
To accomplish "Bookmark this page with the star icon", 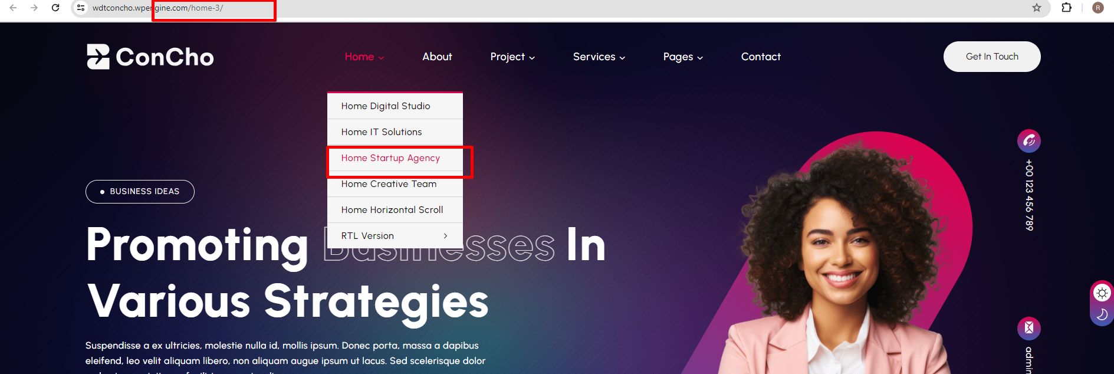I will coord(1037,8).
